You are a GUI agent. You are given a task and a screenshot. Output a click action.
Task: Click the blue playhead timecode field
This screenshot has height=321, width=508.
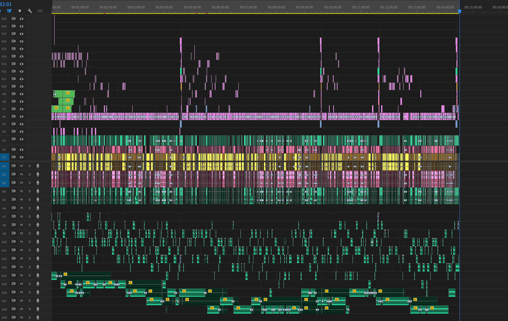click(6, 4)
